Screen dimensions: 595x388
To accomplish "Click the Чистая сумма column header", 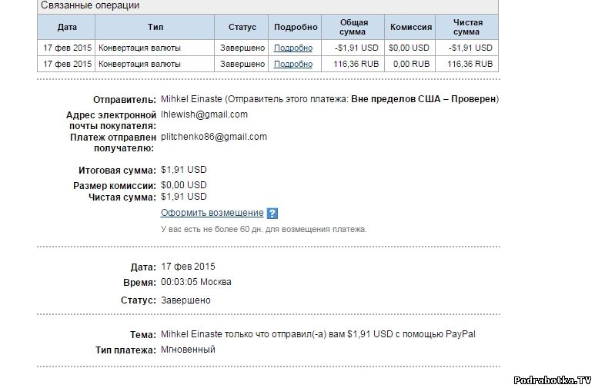I will coord(467,27).
